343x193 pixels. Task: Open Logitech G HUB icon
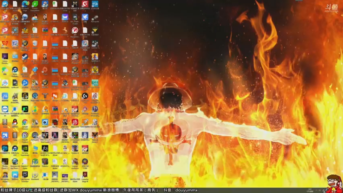(85, 96)
